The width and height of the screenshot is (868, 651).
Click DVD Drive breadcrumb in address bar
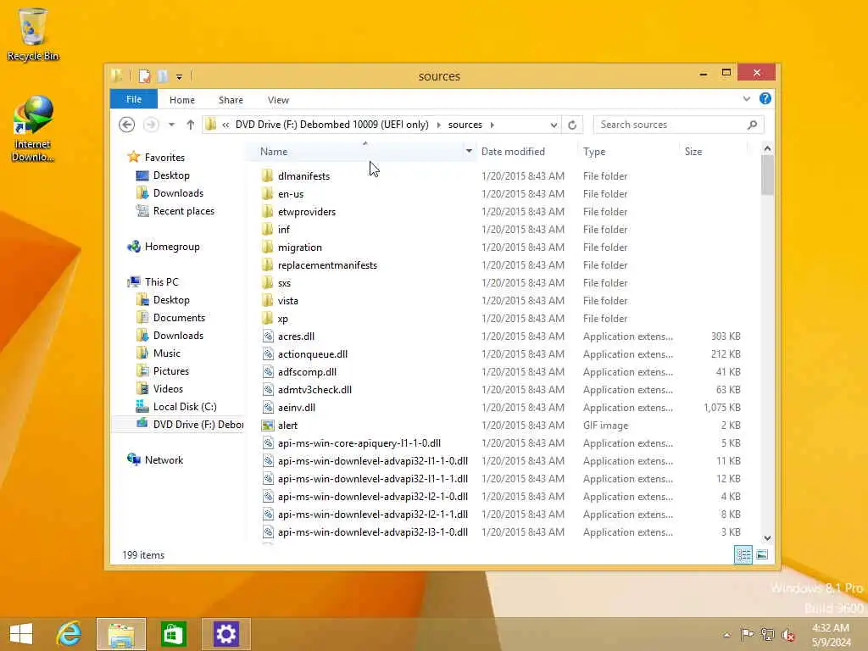[x=331, y=125]
